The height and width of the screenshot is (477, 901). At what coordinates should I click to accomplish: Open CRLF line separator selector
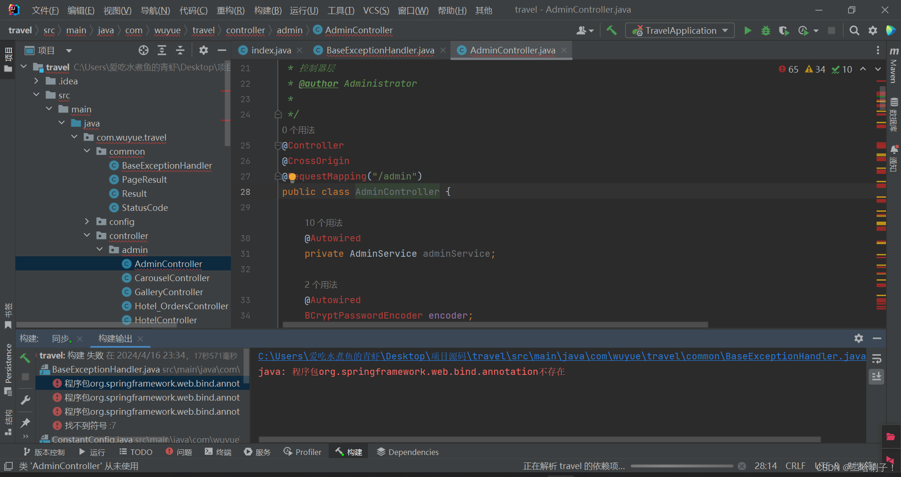[795, 466]
